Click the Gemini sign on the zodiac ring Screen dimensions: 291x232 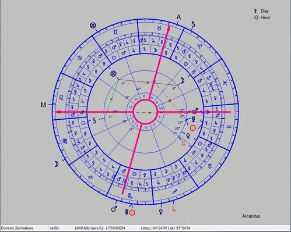click(x=115, y=32)
